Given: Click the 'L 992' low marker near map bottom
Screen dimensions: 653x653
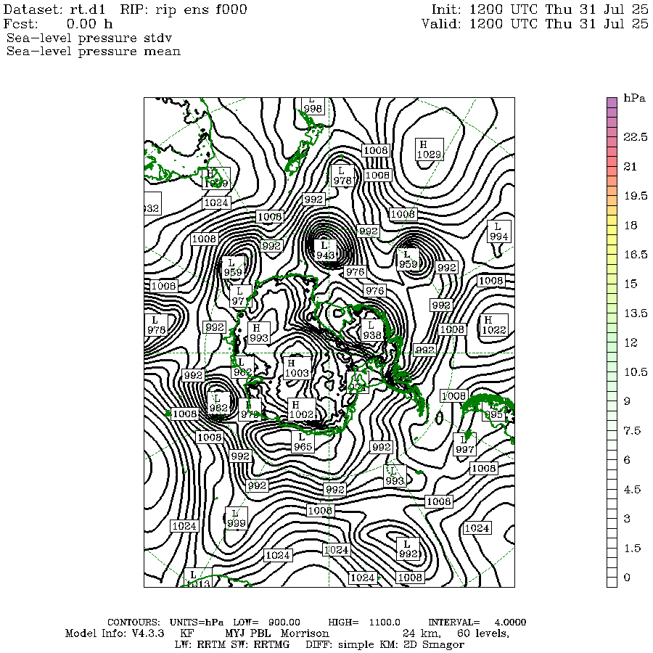Looking at the screenshot, I should (408, 549).
